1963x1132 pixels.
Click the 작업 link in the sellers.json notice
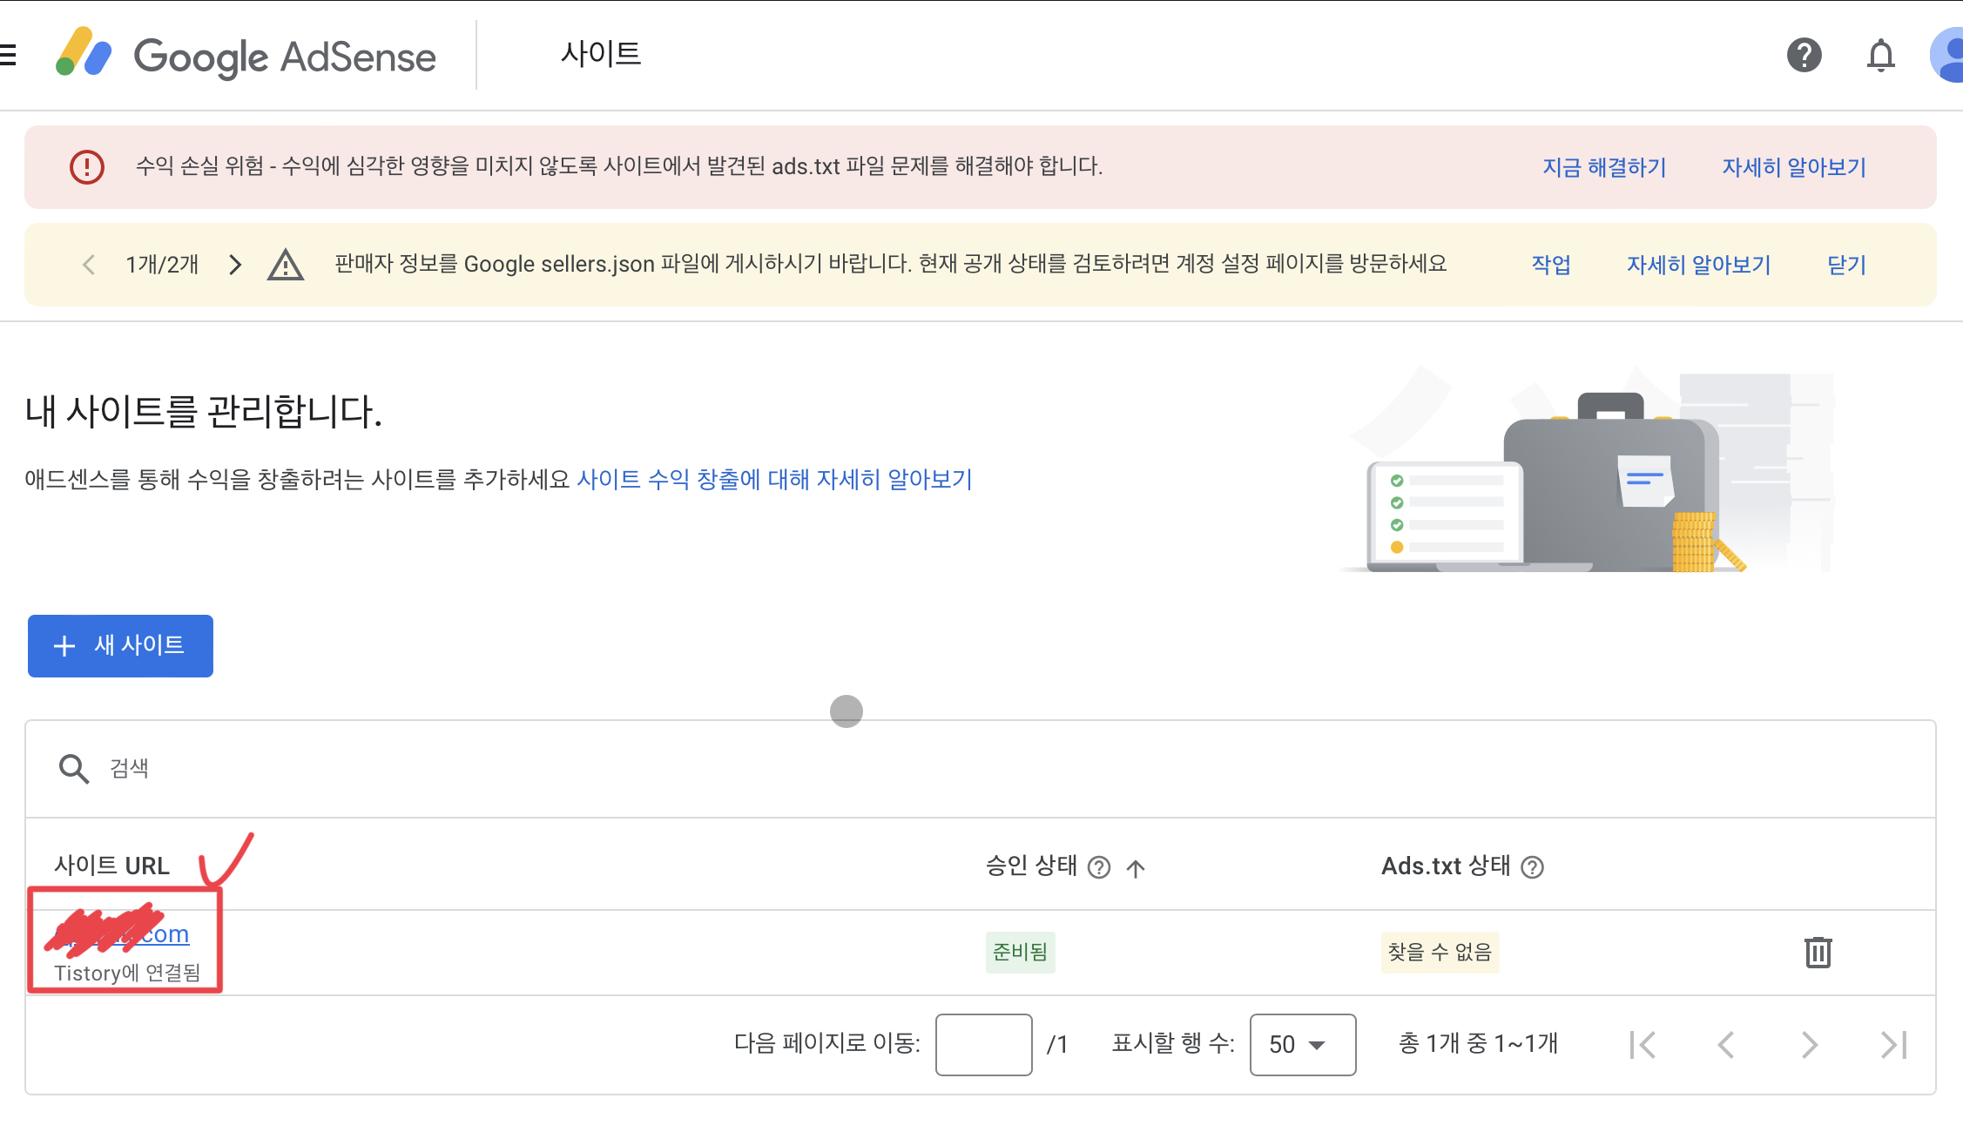click(x=1551, y=265)
